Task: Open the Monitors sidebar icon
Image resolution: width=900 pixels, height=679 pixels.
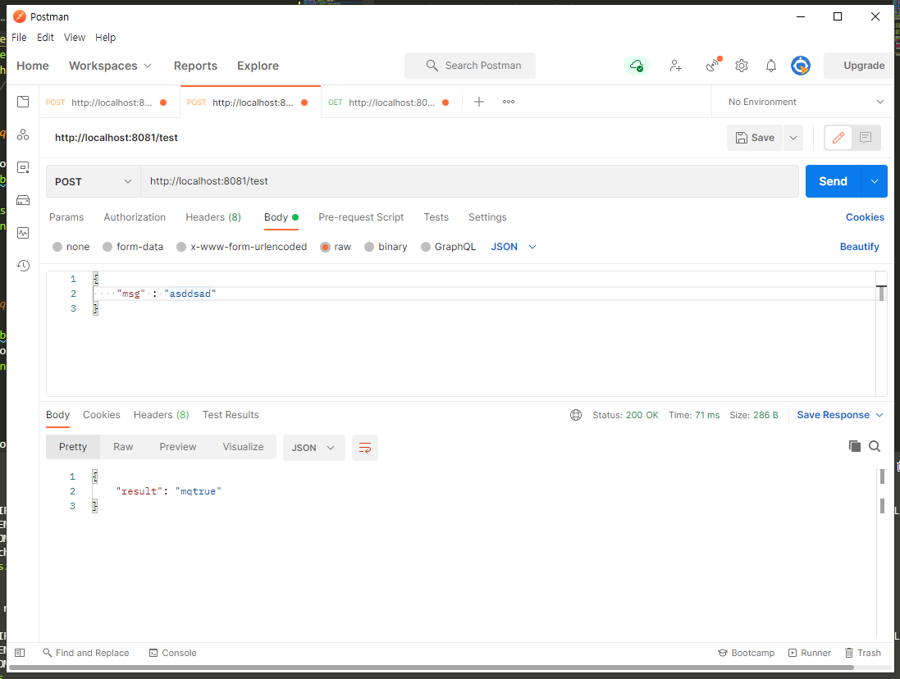Action: coord(23,233)
